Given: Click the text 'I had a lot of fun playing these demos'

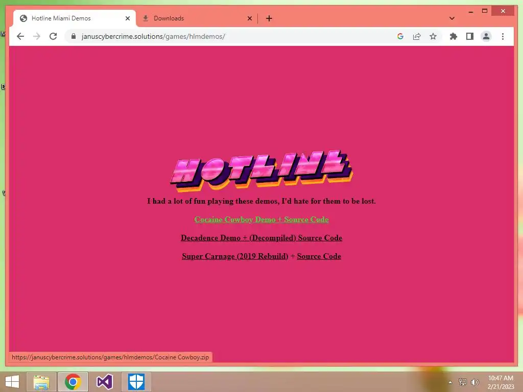Looking at the screenshot, I should click(x=212, y=201).
